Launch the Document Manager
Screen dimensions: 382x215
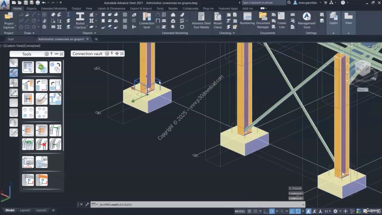coord(263,20)
